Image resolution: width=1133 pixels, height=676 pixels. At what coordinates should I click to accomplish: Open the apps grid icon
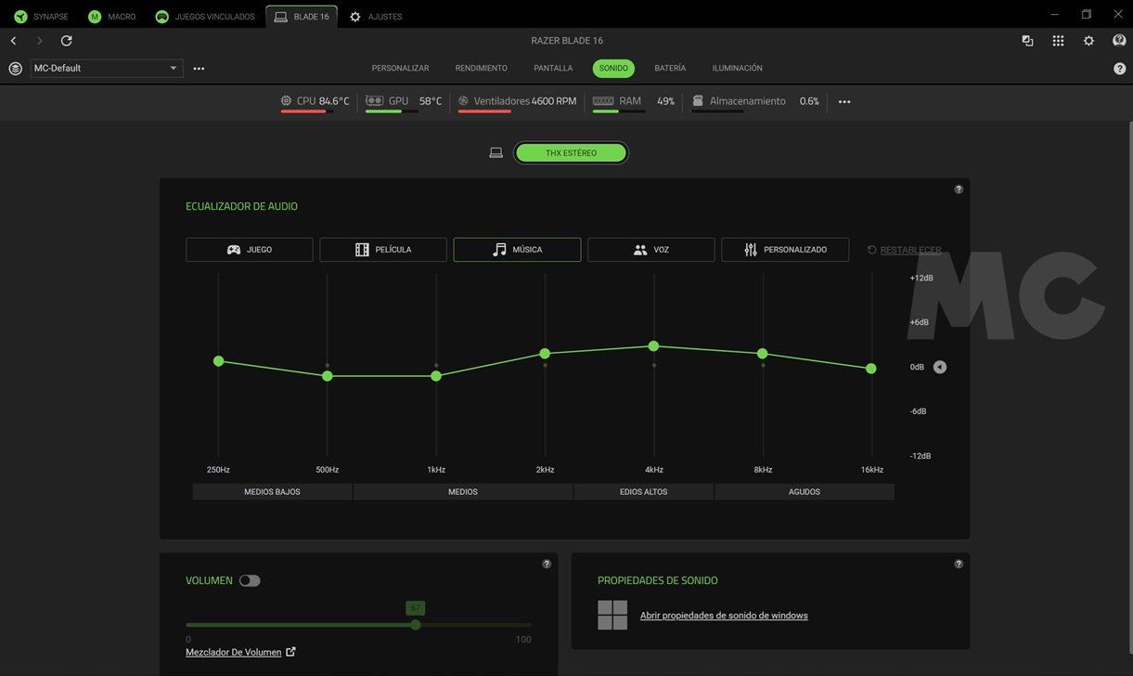coord(1058,41)
